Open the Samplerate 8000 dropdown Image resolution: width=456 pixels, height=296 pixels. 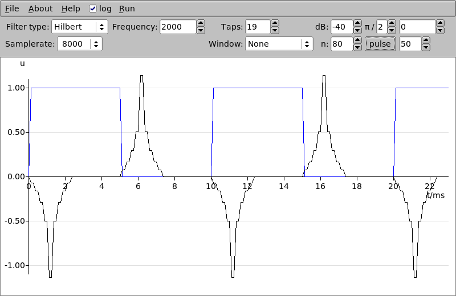tap(80, 44)
